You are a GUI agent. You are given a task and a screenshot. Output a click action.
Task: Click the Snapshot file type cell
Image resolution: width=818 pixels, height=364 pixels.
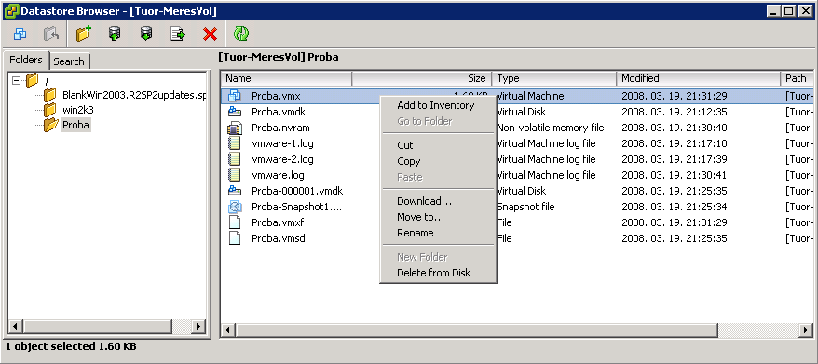525,207
